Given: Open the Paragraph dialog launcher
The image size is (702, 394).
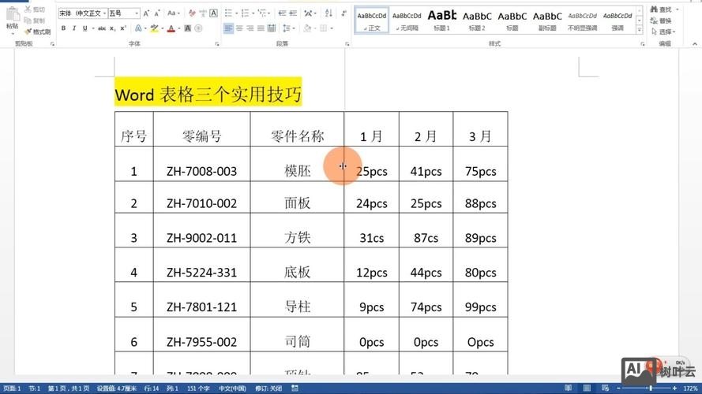Looking at the screenshot, I should 347,44.
